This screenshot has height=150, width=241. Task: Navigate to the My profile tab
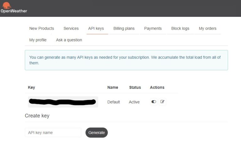pyautogui.click(x=38, y=40)
